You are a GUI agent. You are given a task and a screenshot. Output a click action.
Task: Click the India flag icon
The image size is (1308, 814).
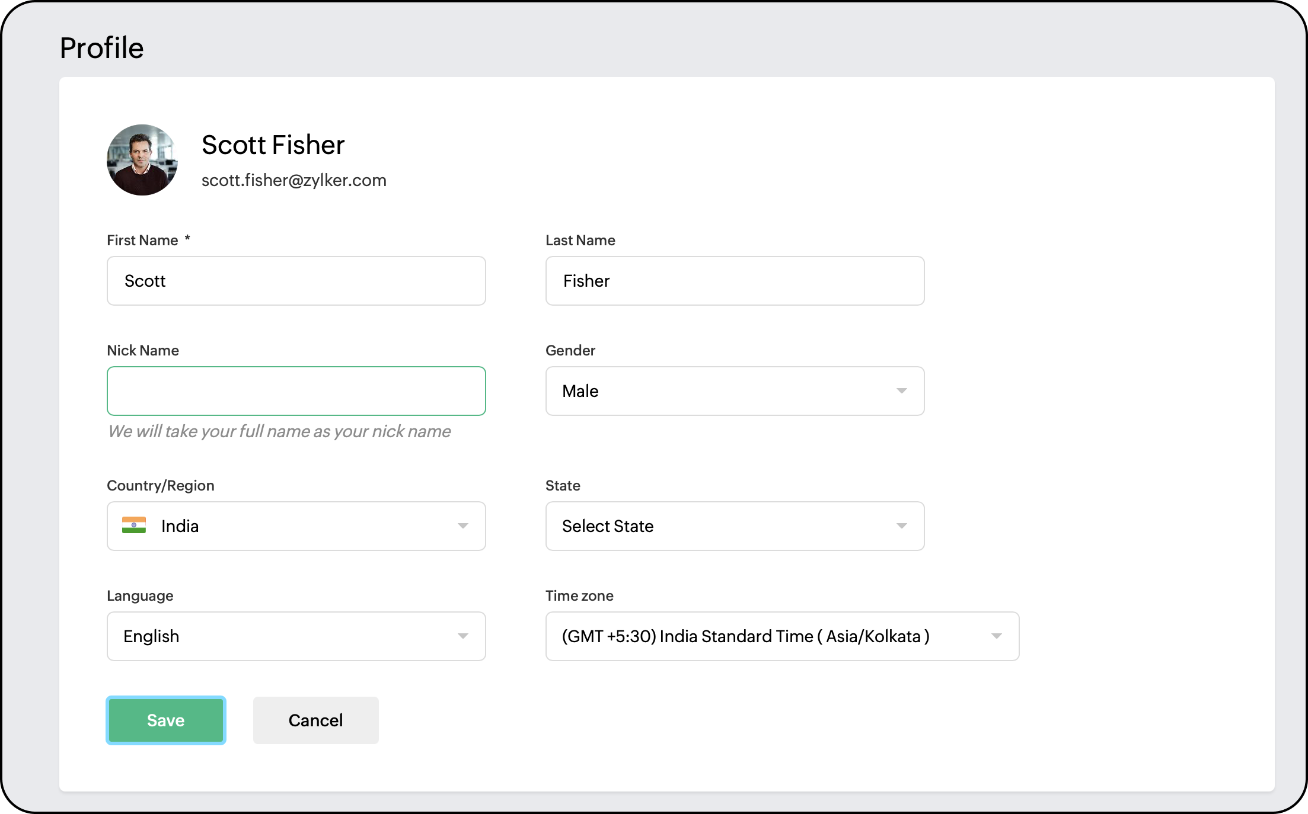(134, 525)
